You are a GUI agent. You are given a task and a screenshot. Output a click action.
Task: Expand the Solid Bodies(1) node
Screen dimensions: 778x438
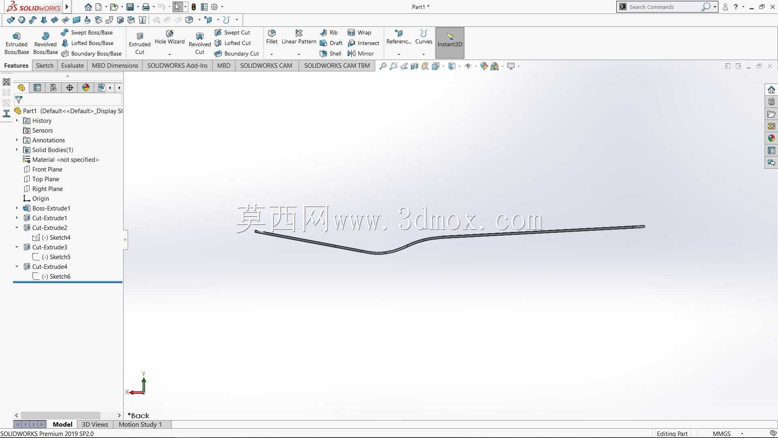tap(17, 150)
